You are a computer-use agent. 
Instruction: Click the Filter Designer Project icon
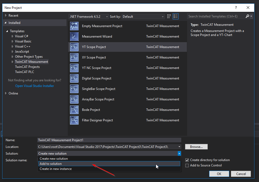(74, 120)
